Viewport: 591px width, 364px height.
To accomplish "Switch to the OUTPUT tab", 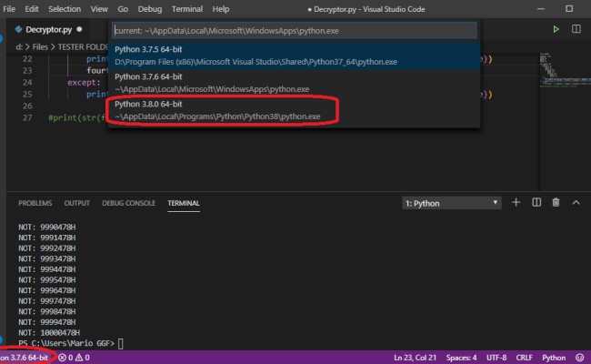I will pos(77,203).
